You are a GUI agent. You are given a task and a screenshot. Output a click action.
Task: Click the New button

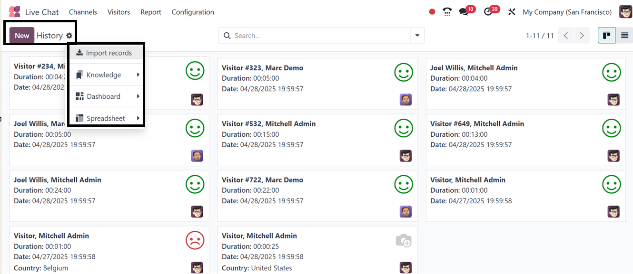[x=22, y=36]
